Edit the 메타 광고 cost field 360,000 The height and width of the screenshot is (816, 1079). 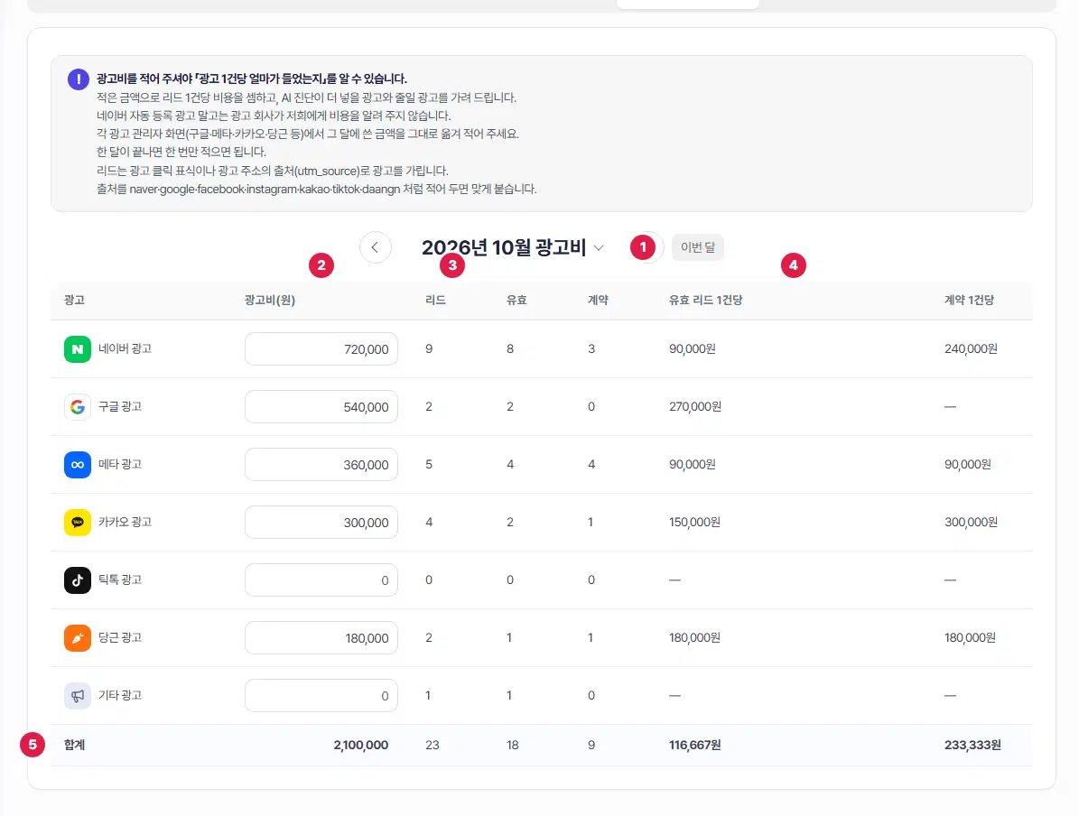(x=321, y=465)
